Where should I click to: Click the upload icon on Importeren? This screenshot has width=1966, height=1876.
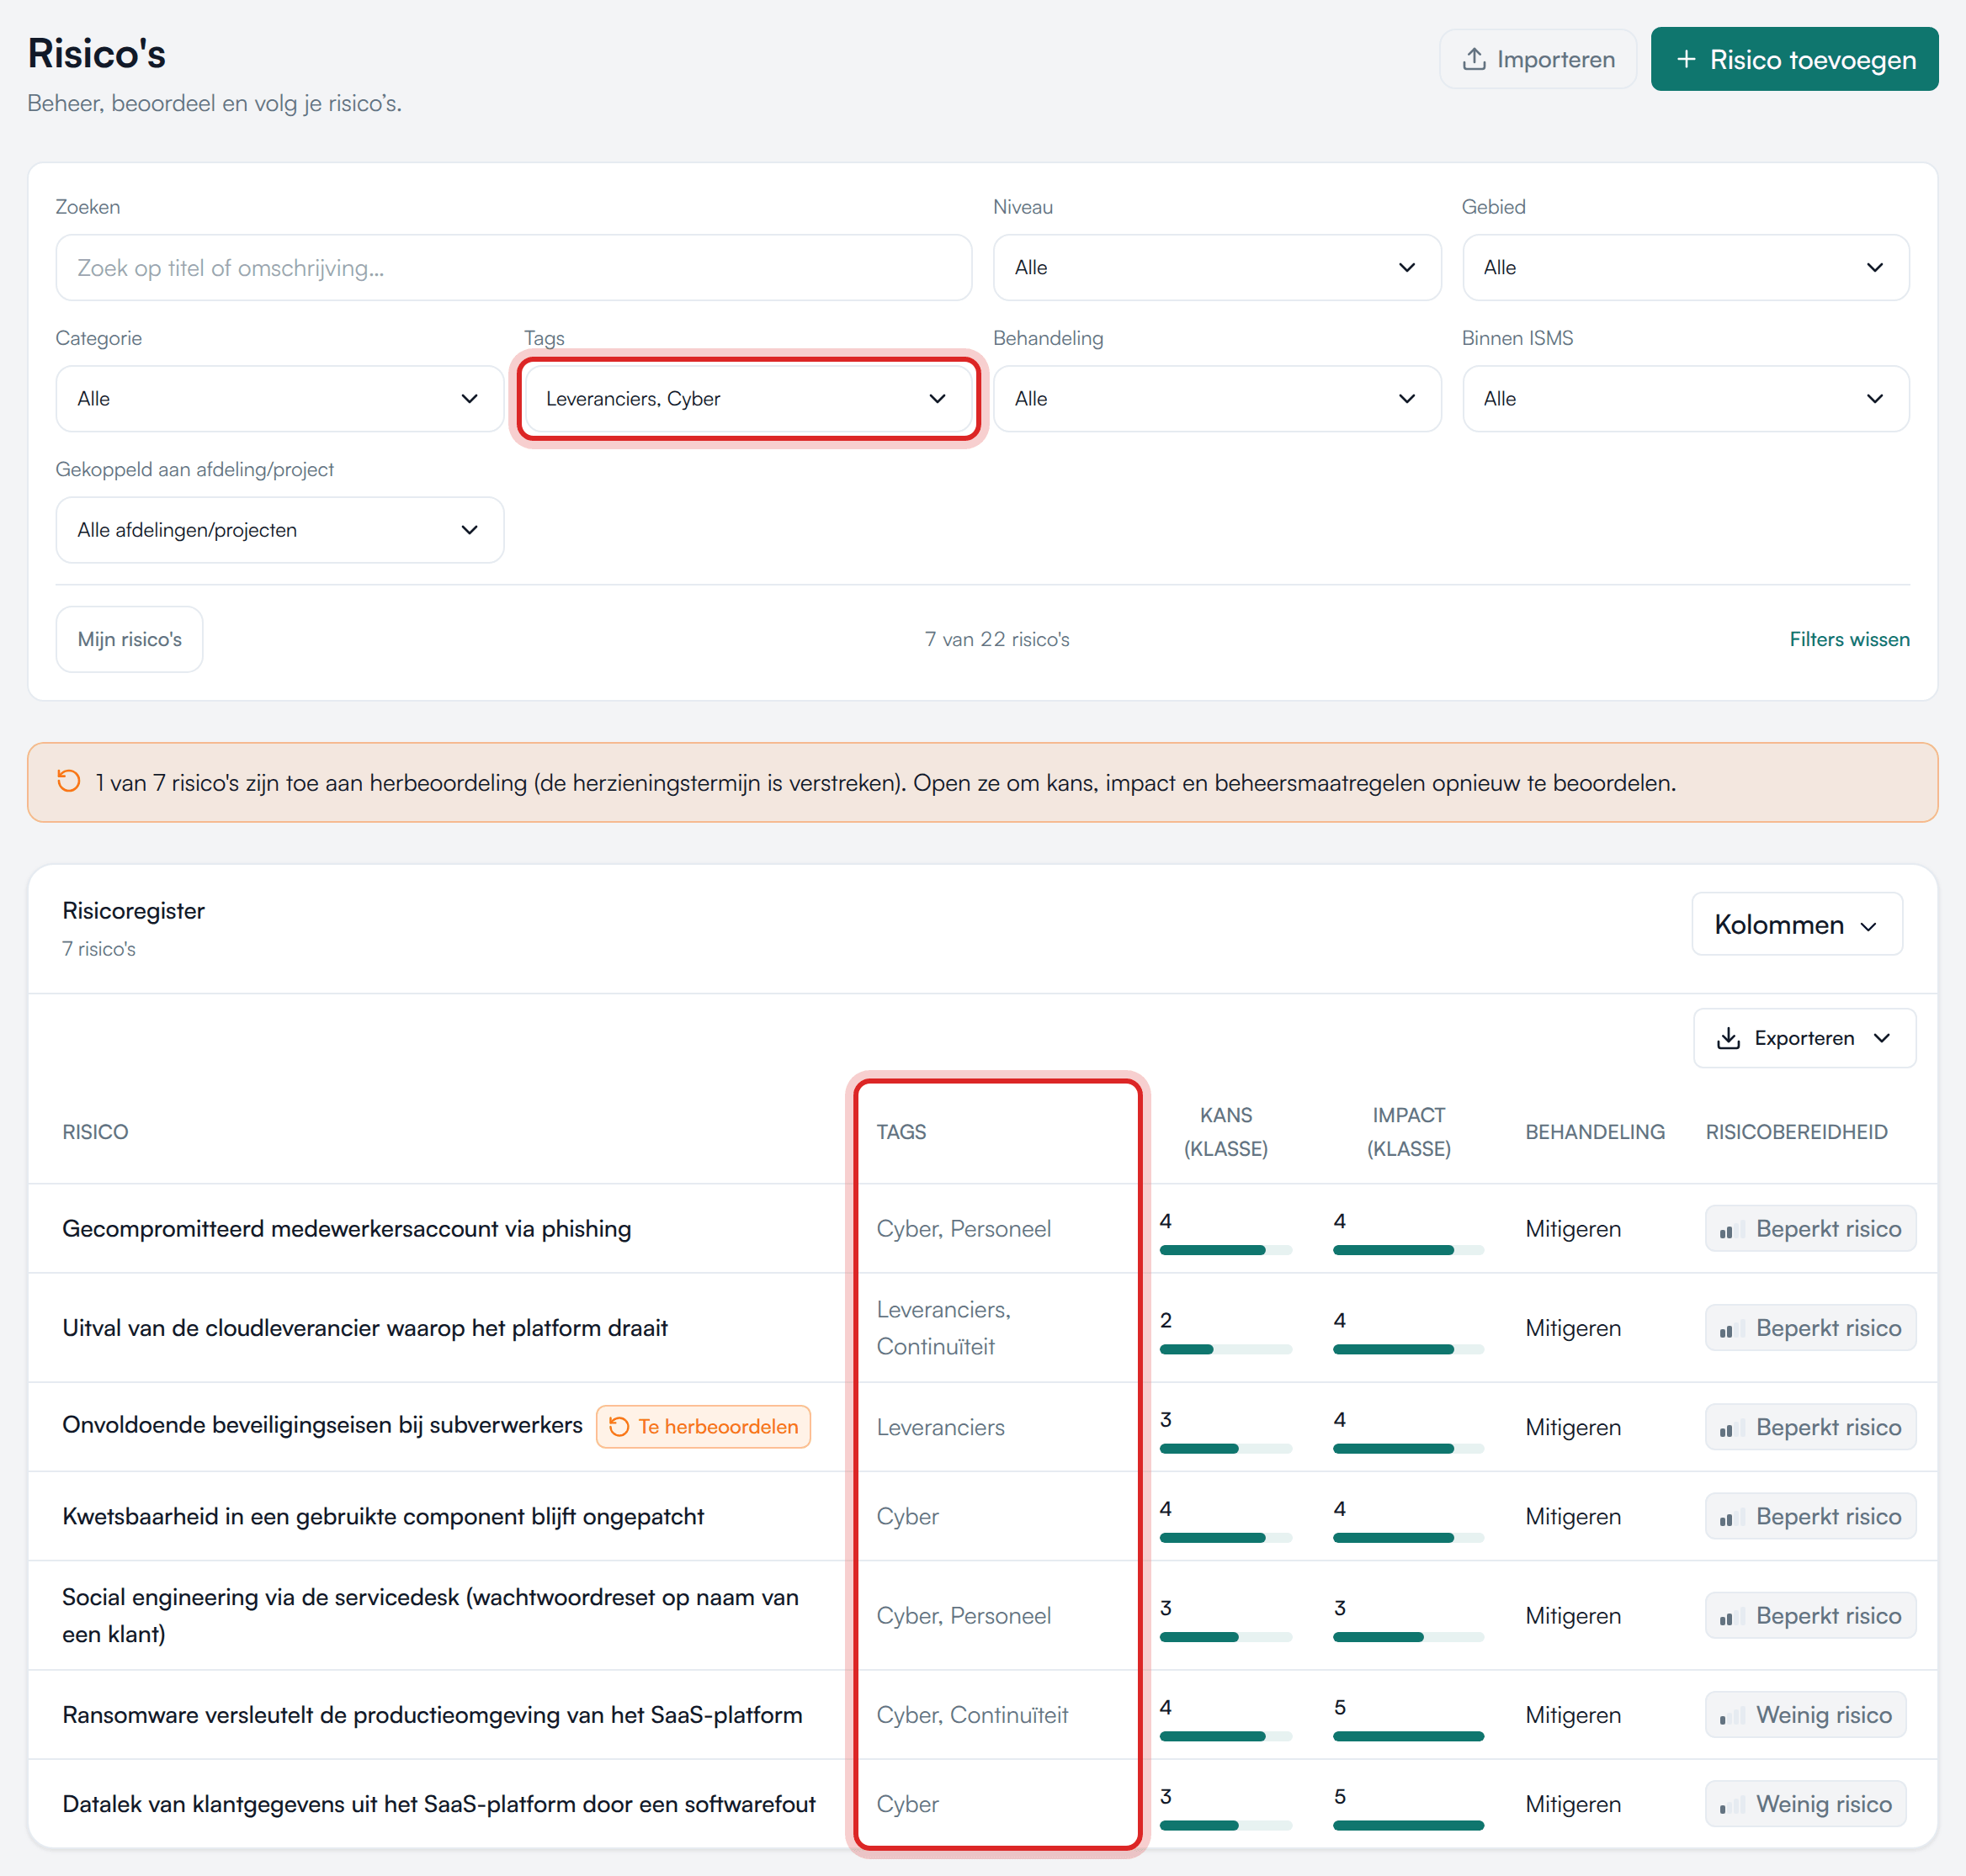(1473, 59)
